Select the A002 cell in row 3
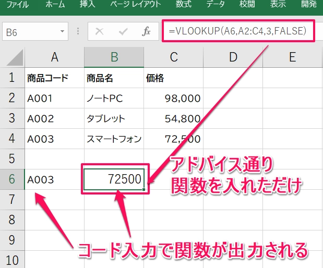The height and width of the screenshot is (268, 323). [x=54, y=118]
